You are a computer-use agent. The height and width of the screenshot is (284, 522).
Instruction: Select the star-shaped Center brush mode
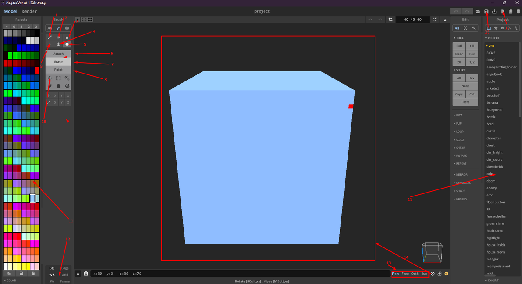click(67, 37)
